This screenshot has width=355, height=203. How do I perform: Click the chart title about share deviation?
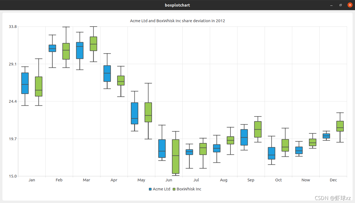[x=177, y=21]
